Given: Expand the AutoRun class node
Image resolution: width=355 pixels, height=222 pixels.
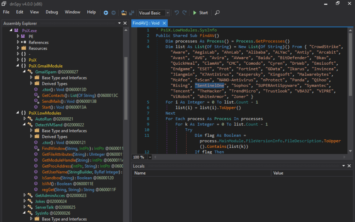Looking at the screenshot, I should pyautogui.click(x=24, y=119).
